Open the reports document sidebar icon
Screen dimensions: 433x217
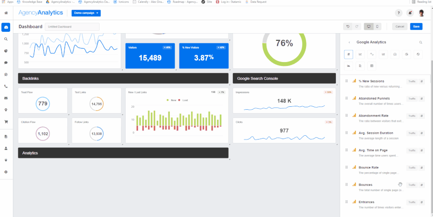6,137
